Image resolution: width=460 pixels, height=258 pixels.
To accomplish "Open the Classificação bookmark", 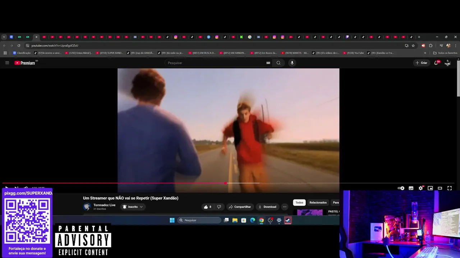I will click(22, 53).
